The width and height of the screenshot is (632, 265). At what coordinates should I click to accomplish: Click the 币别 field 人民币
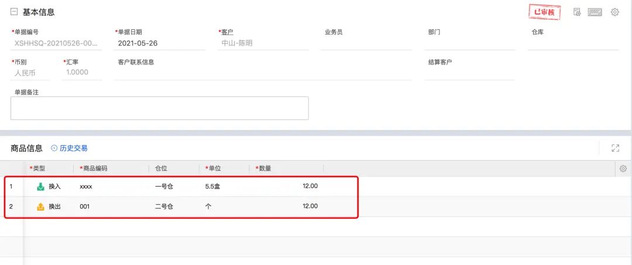point(30,73)
